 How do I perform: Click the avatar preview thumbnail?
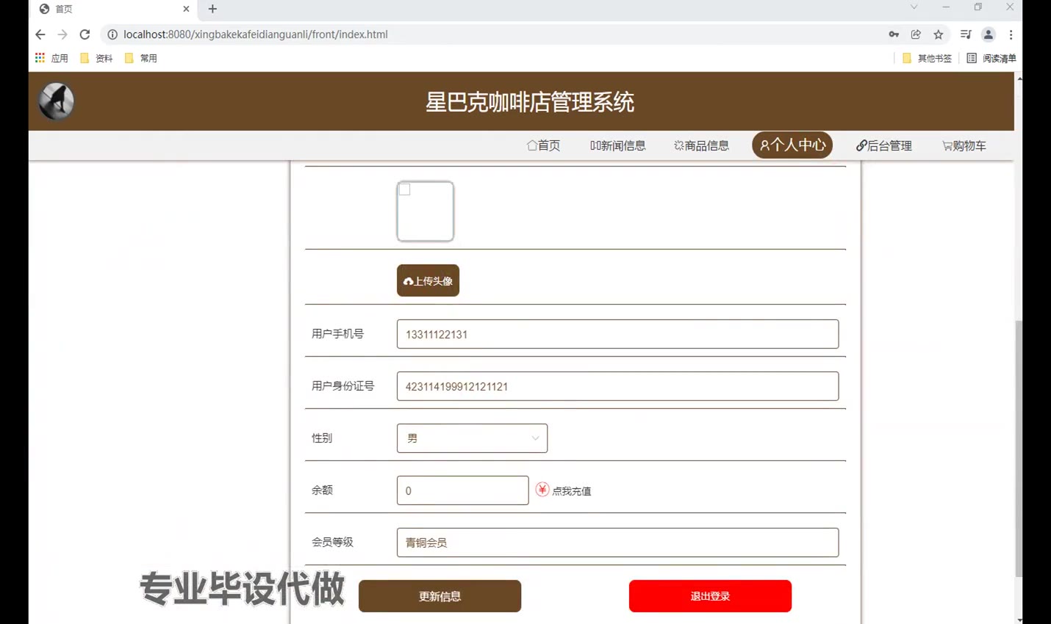(426, 211)
